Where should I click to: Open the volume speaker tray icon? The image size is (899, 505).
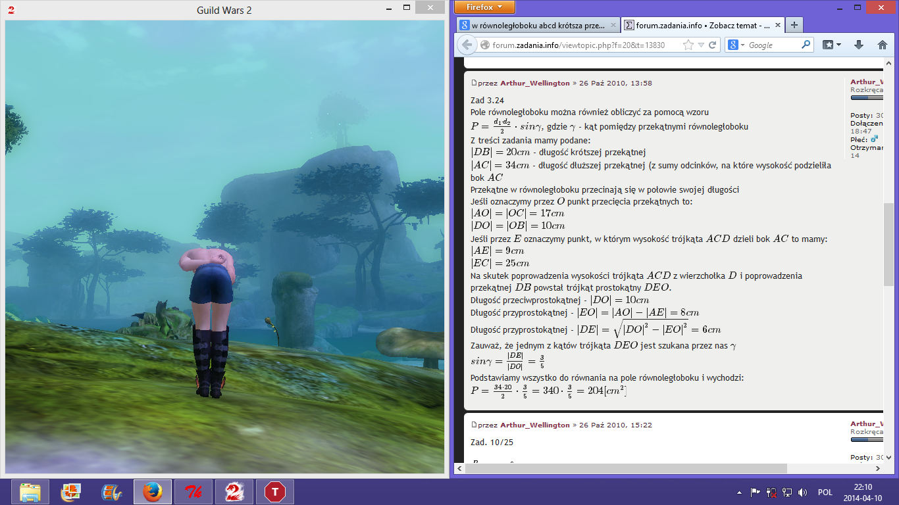pos(802,492)
